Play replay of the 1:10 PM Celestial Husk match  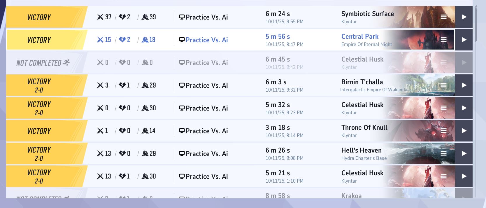(464, 176)
